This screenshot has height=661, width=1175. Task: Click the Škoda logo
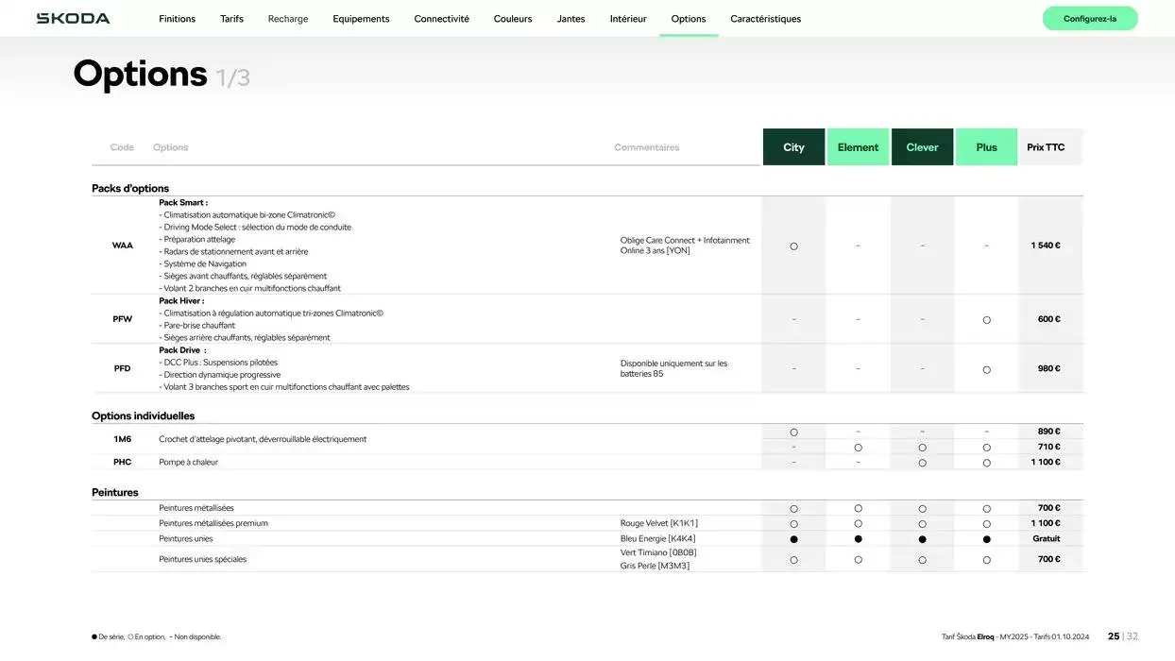73,19
